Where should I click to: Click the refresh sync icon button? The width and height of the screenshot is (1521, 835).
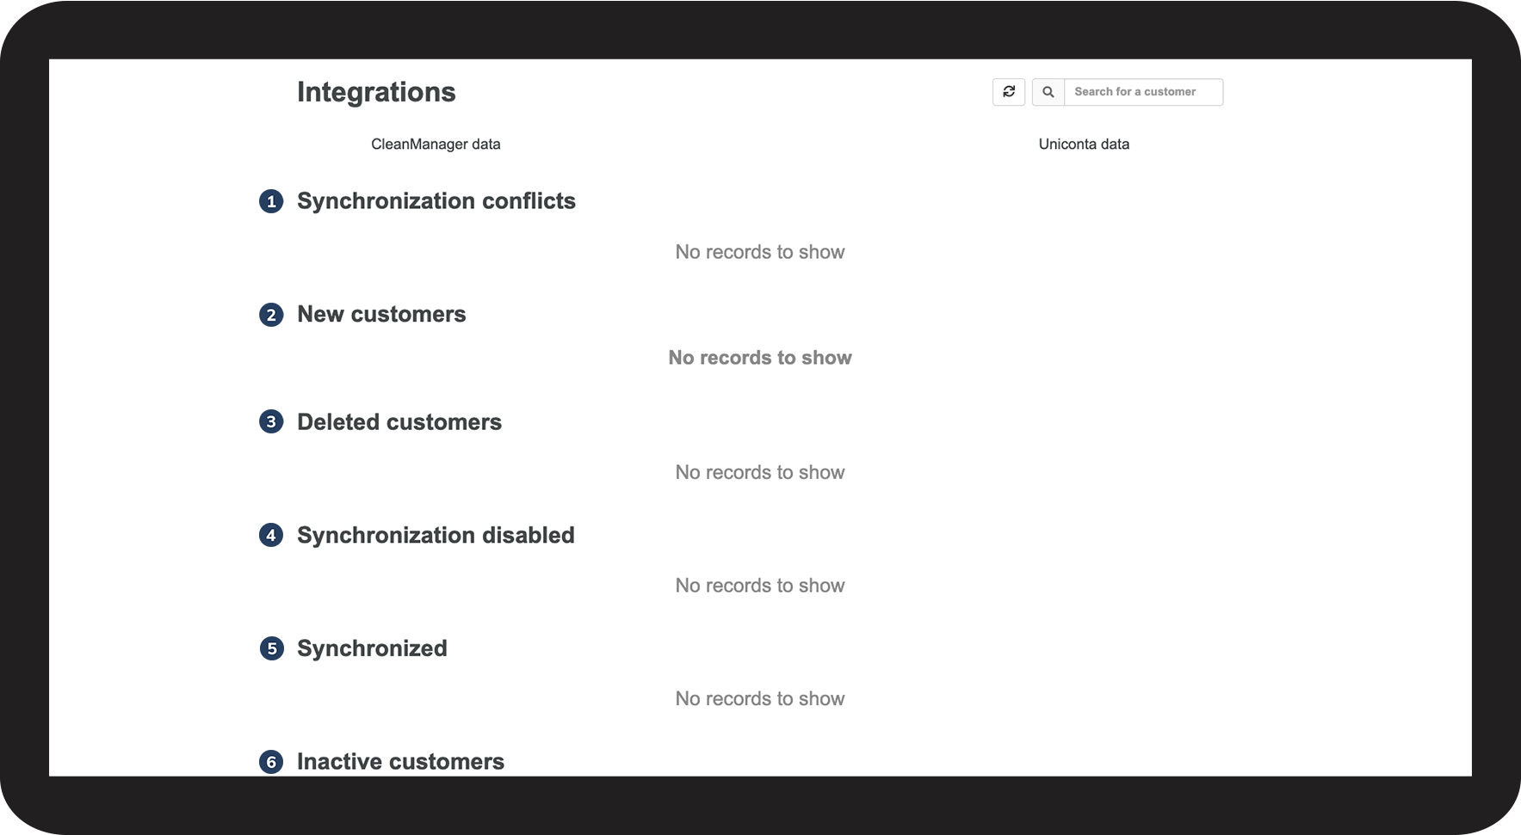pos(1009,92)
